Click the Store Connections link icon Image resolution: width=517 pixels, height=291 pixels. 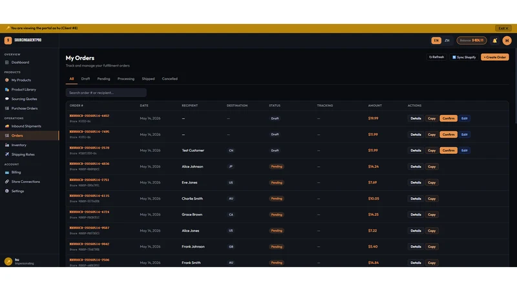[6, 182]
